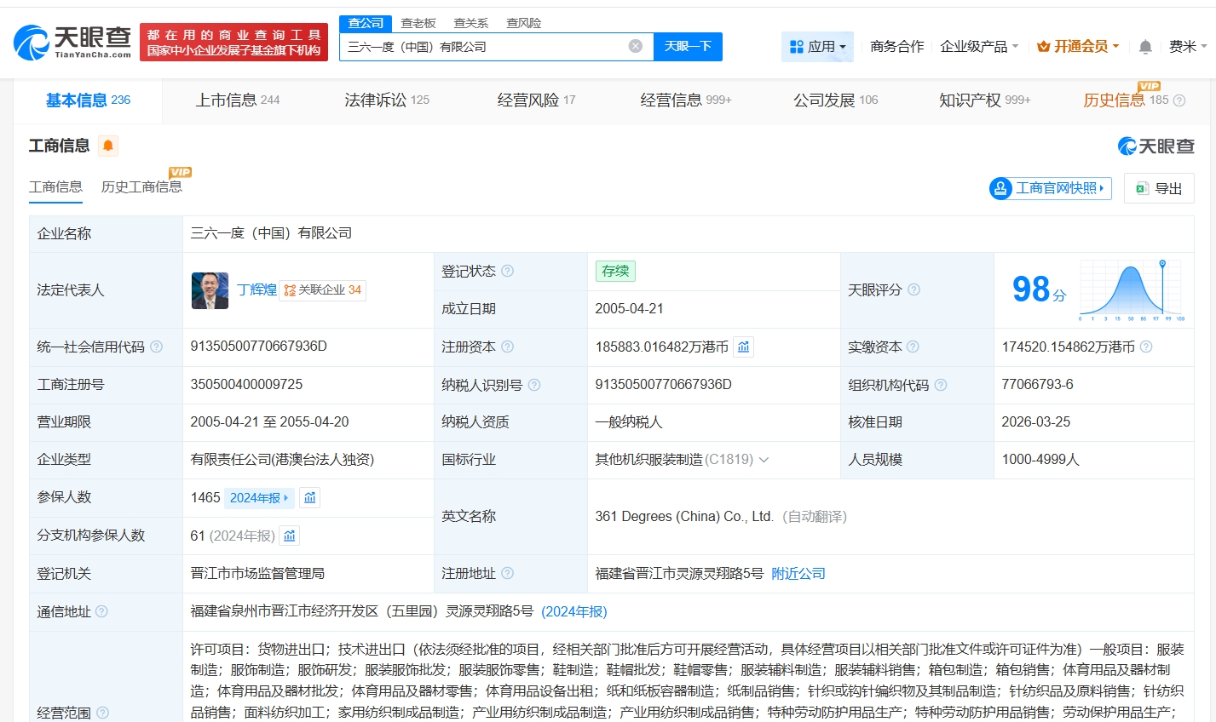Switch to the 法律诉讼 tab
The width and height of the screenshot is (1216, 722).
(386, 100)
